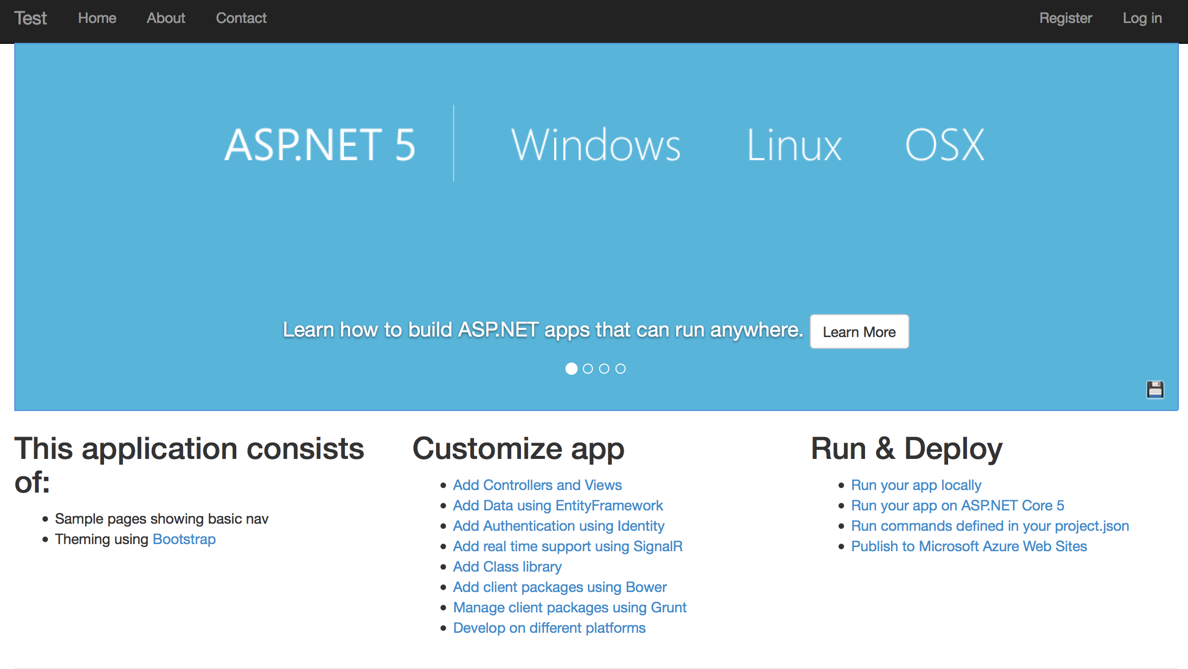Open Add Controllers and Views link

pyautogui.click(x=537, y=485)
